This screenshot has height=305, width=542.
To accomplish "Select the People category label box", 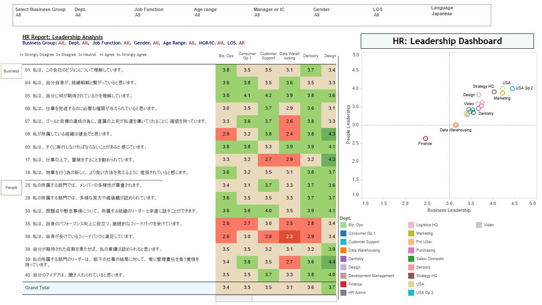I will tap(11, 188).
